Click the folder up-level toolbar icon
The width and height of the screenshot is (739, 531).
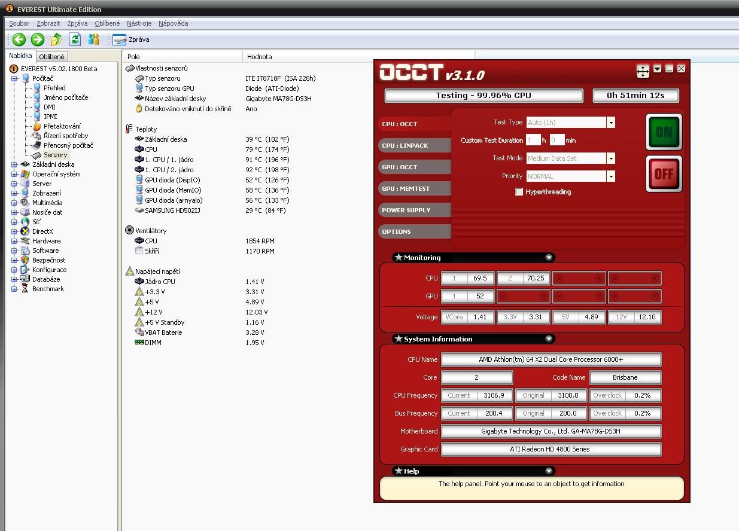pyautogui.click(x=56, y=39)
